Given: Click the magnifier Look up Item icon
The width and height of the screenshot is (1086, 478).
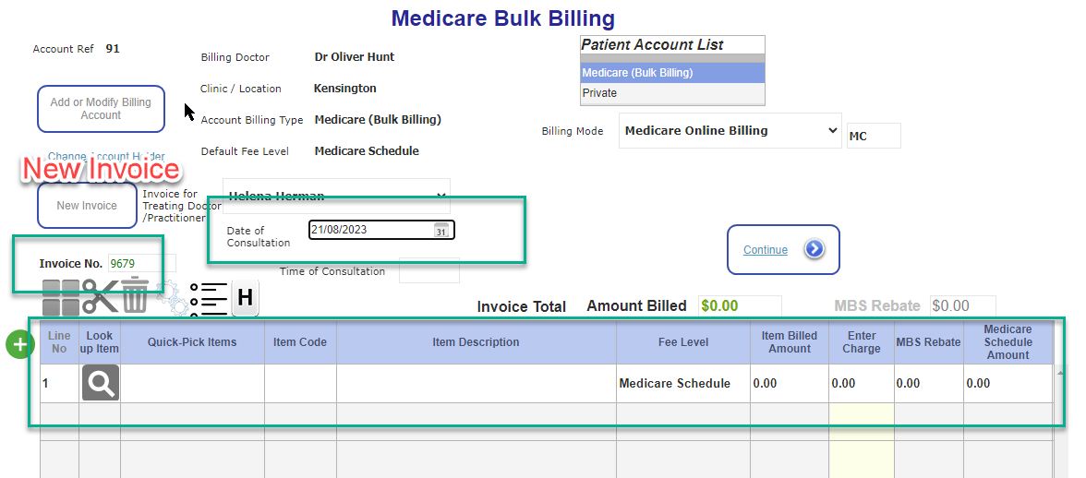Looking at the screenshot, I should [101, 383].
